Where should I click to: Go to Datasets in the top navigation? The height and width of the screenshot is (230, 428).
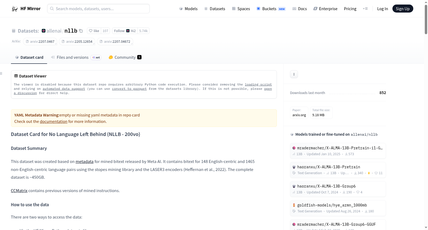coord(215,9)
